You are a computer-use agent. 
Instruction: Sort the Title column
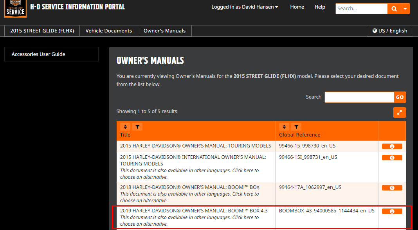coord(125,127)
